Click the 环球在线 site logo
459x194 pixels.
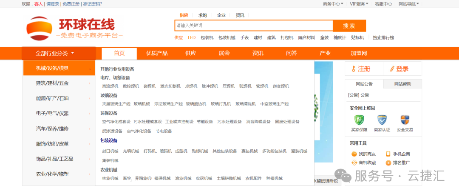pyautogui.click(x=74, y=28)
